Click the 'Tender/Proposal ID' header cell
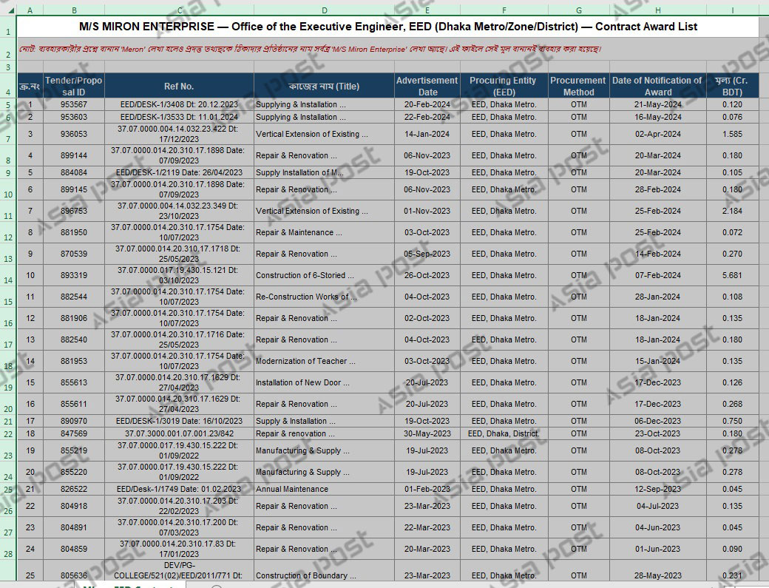Screen dimensions: 769x588 click(74, 86)
